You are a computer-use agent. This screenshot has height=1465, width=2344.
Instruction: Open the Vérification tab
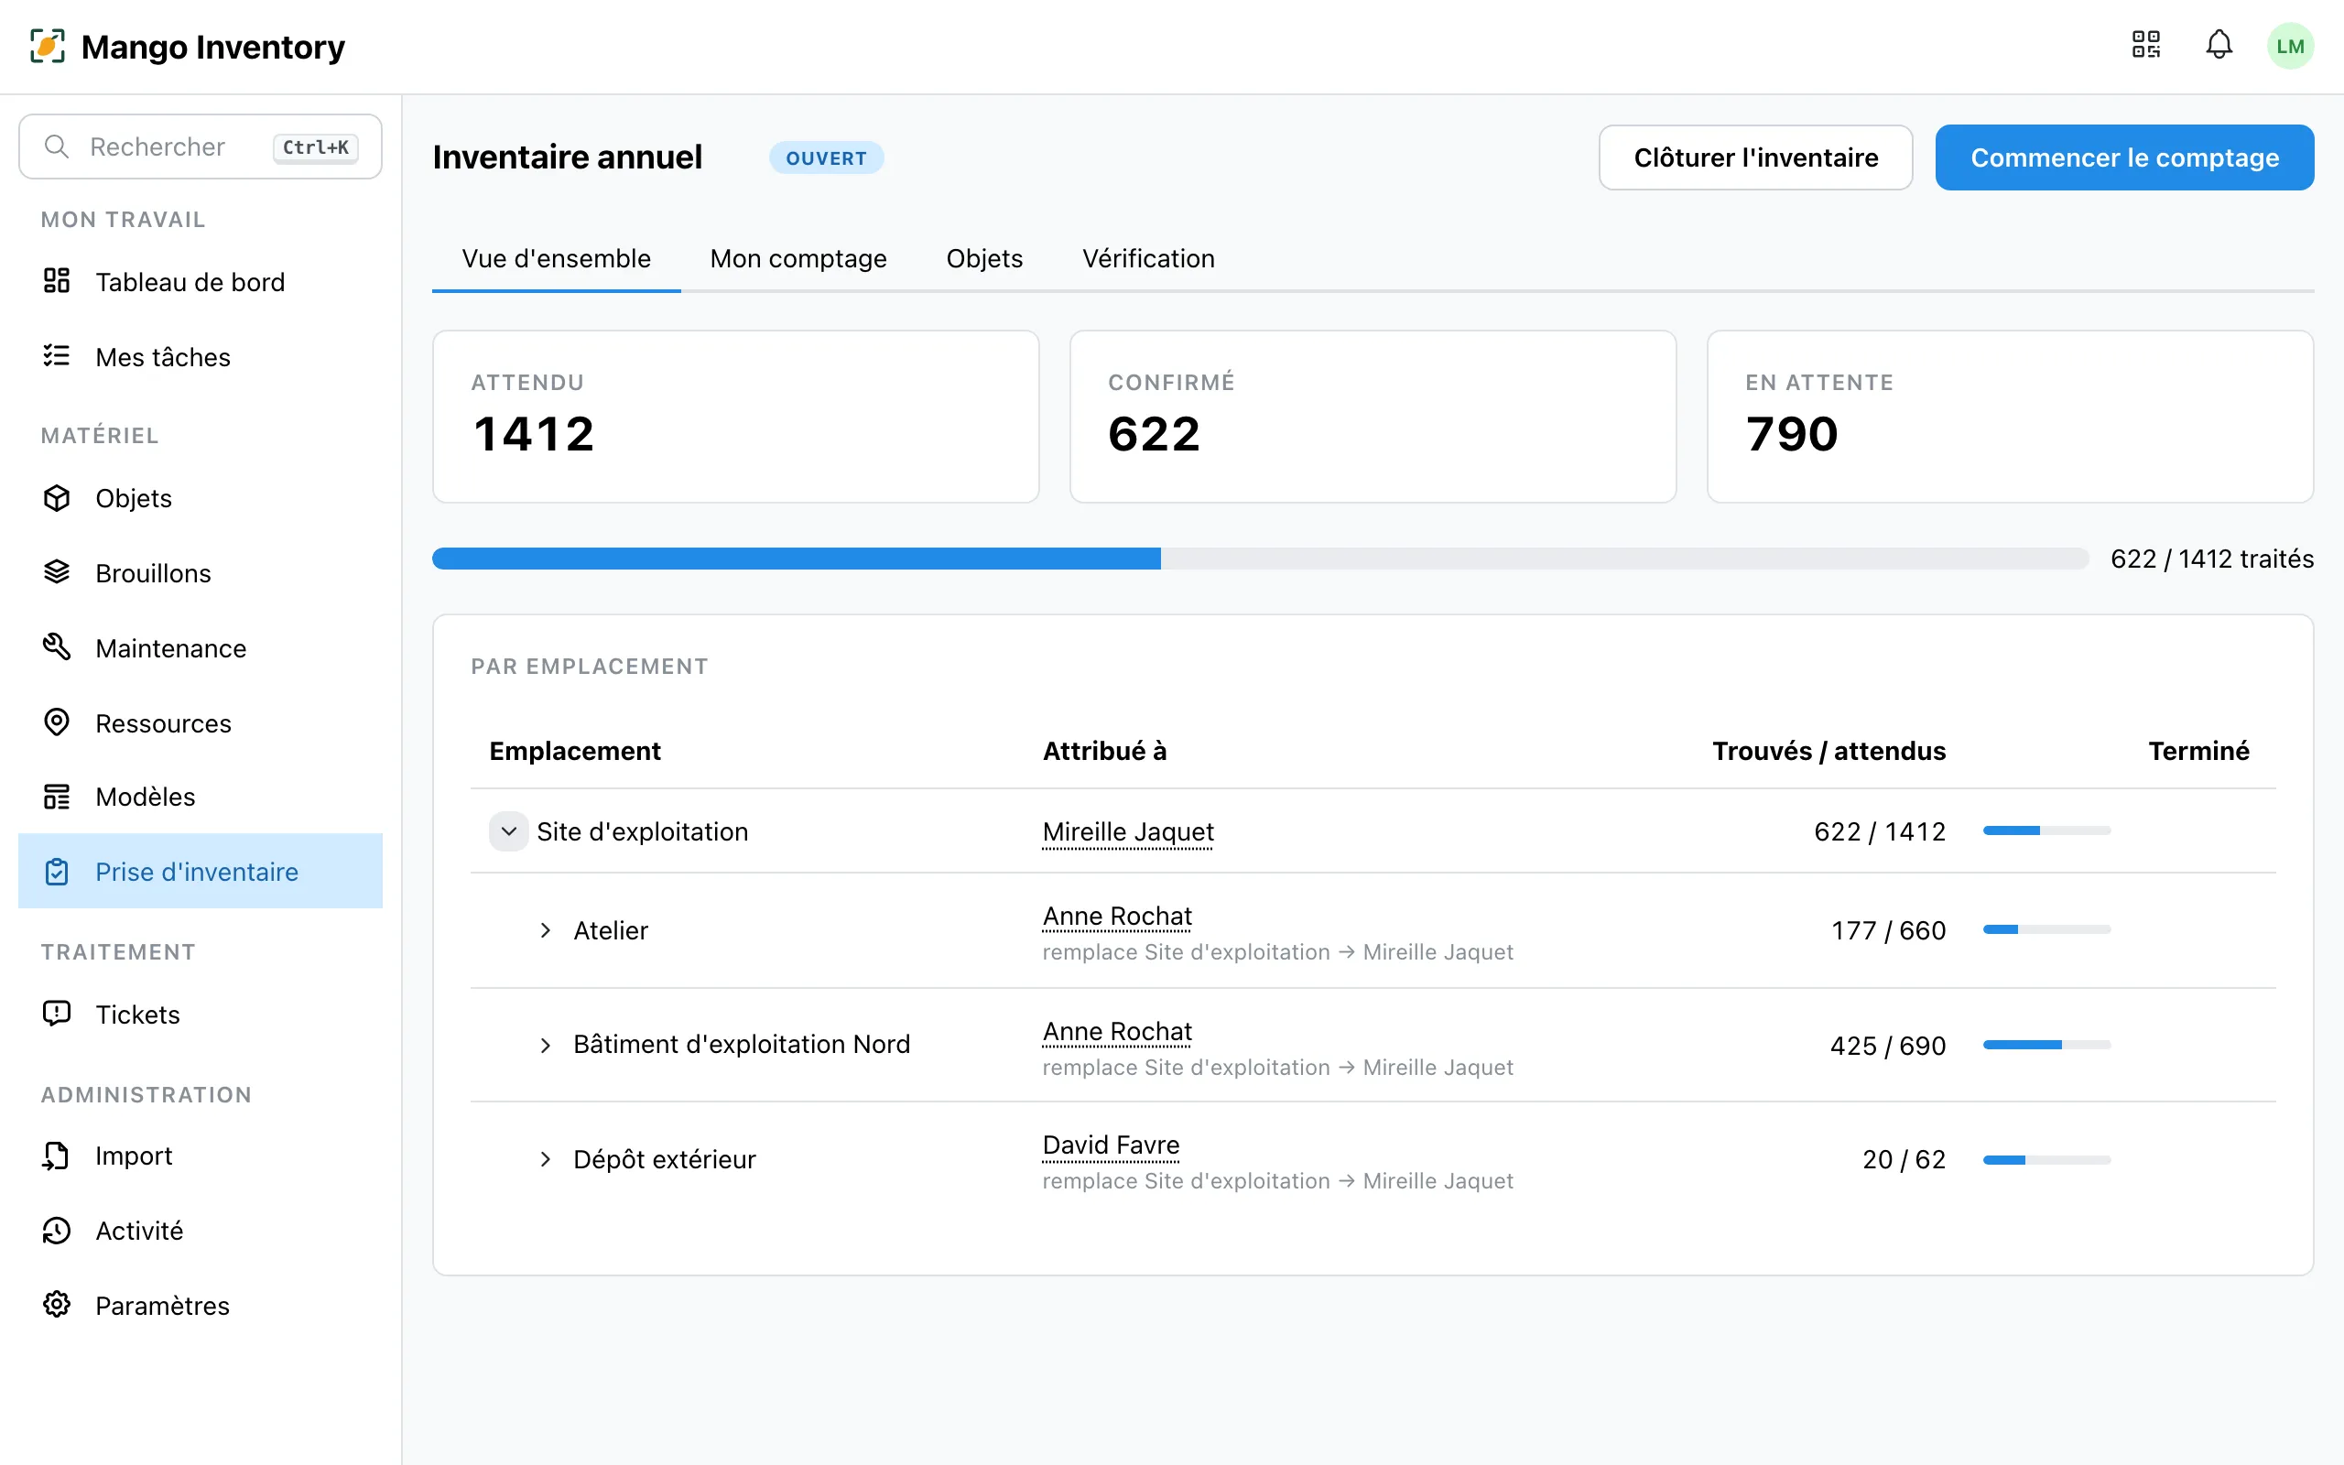pos(1148,259)
